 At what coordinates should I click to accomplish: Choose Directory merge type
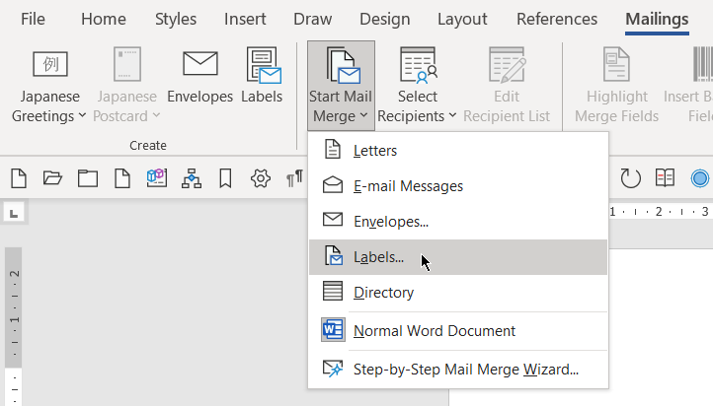tap(458, 293)
